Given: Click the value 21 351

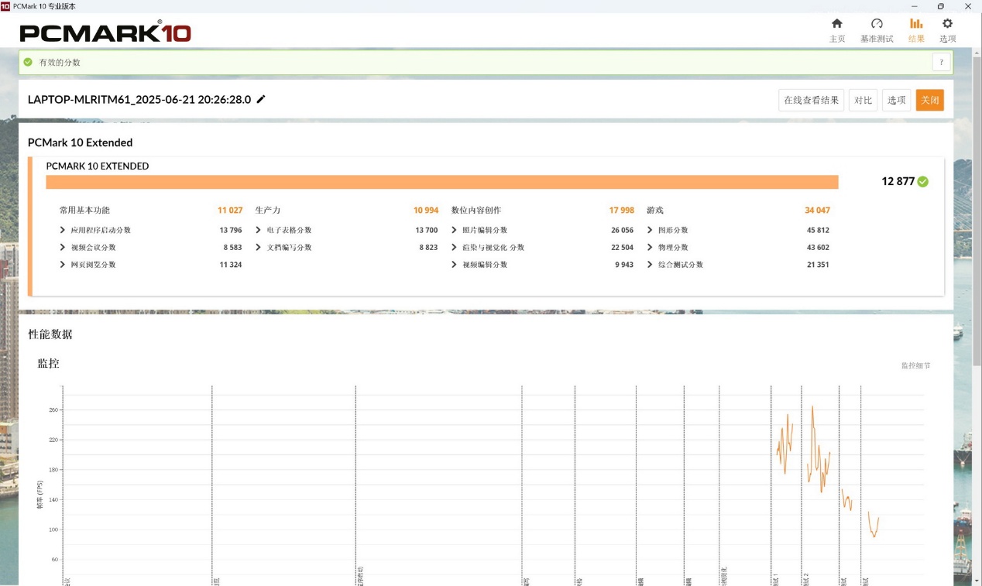Looking at the screenshot, I should pos(819,265).
